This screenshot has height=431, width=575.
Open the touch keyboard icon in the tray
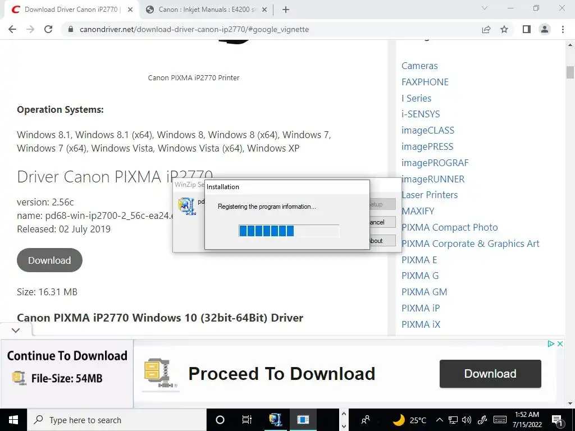(500, 420)
